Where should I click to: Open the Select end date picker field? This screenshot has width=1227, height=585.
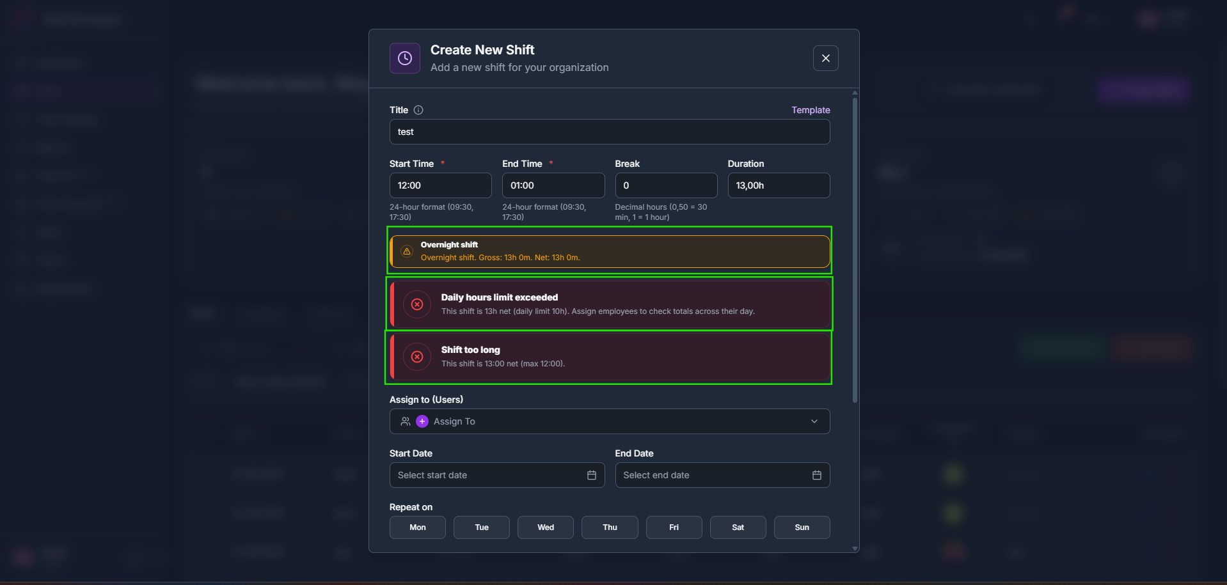coord(722,475)
